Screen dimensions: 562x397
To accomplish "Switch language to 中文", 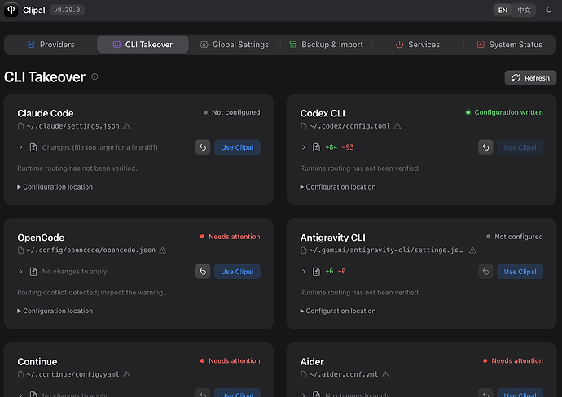I will coord(524,10).
